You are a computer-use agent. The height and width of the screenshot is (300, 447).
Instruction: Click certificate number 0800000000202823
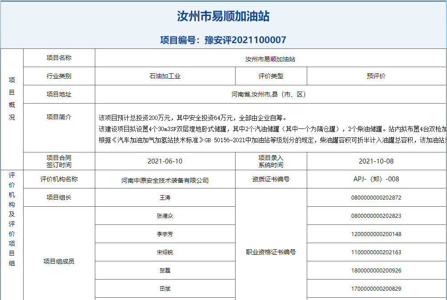click(376, 216)
